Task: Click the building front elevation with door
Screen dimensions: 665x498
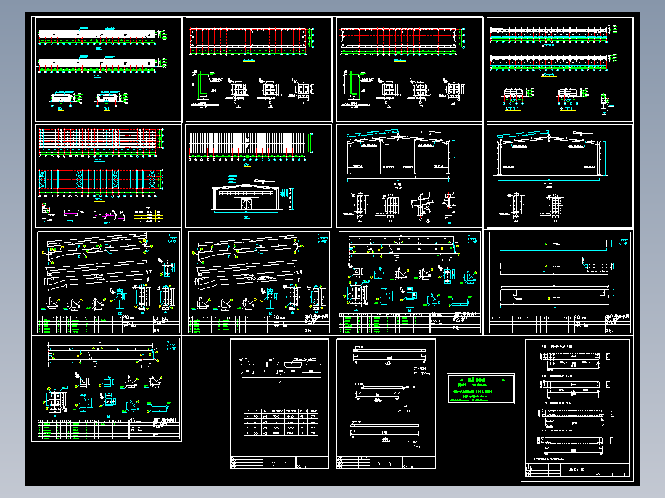Action: click(246, 197)
